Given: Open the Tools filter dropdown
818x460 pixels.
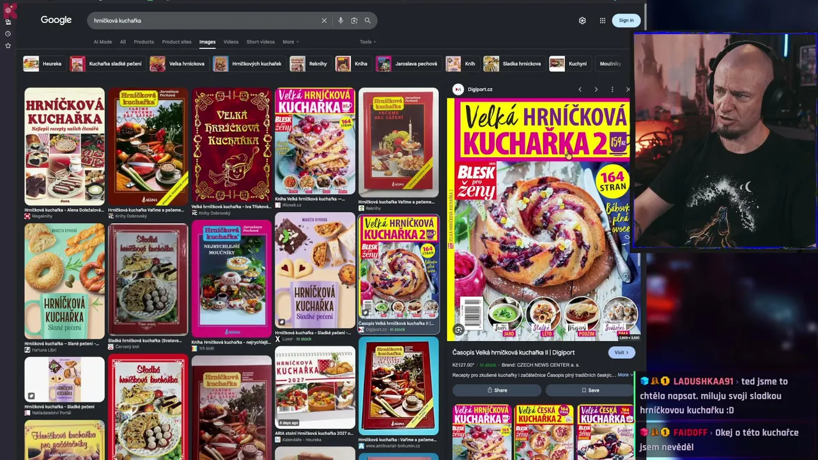Looking at the screenshot, I should click(x=367, y=42).
